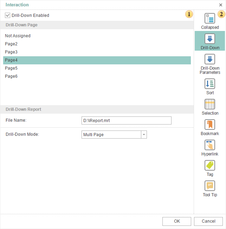
Task: Toggle the Drill-Down Enabled checkbox
Action: tap(7, 15)
